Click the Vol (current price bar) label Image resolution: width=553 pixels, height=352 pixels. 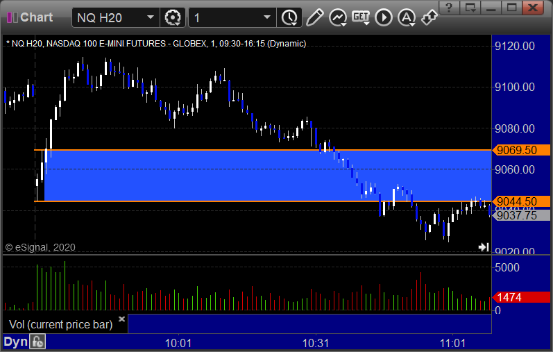pos(60,324)
